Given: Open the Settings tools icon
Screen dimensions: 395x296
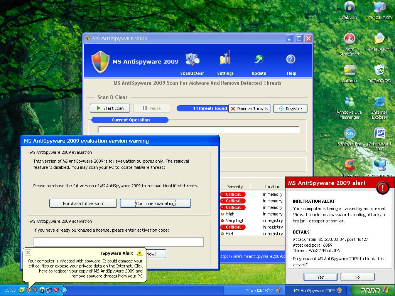Looking at the screenshot, I should (225, 57).
